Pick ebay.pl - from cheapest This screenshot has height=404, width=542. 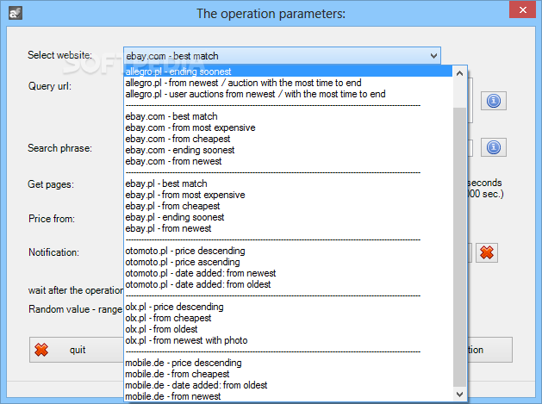(x=288, y=206)
